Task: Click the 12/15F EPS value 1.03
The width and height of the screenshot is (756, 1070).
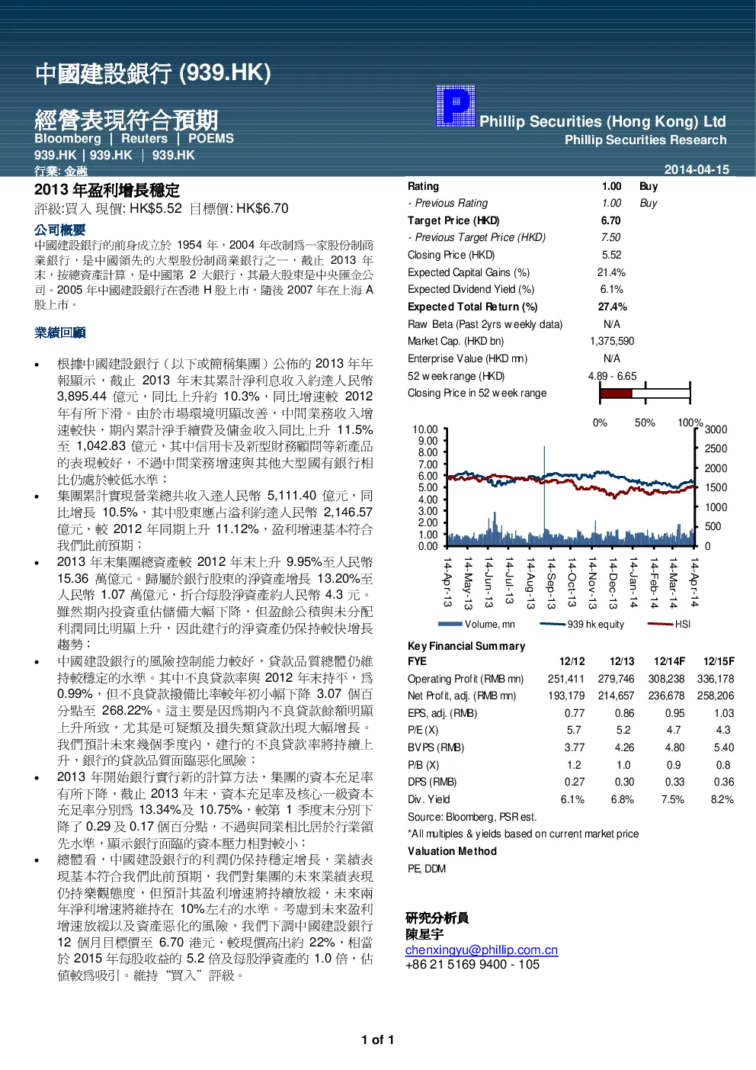Action: click(x=724, y=713)
